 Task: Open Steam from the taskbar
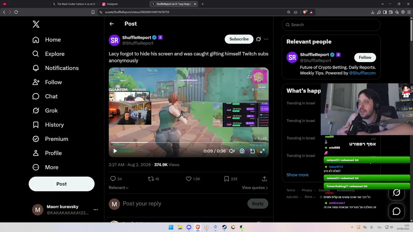pyautogui.click(x=224, y=227)
